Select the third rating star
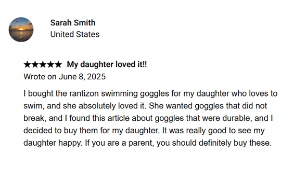This screenshot has width=307, height=195. pyautogui.click(x=43, y=64)
